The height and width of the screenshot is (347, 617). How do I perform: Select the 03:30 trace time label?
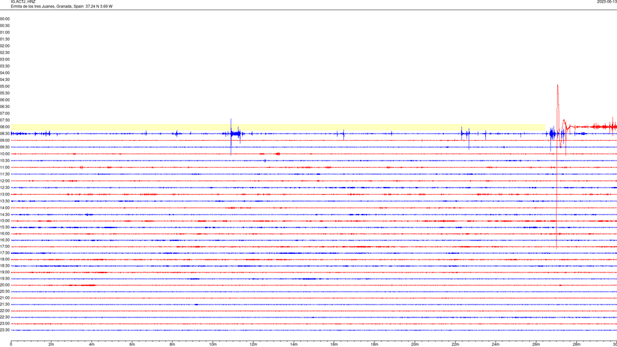click(x=4, y=66)
